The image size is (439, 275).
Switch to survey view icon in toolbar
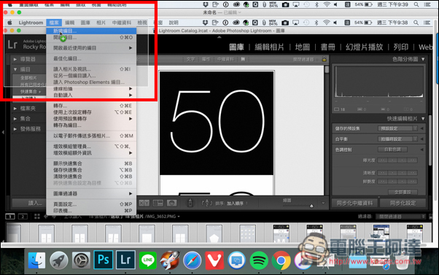pos(158,203)
